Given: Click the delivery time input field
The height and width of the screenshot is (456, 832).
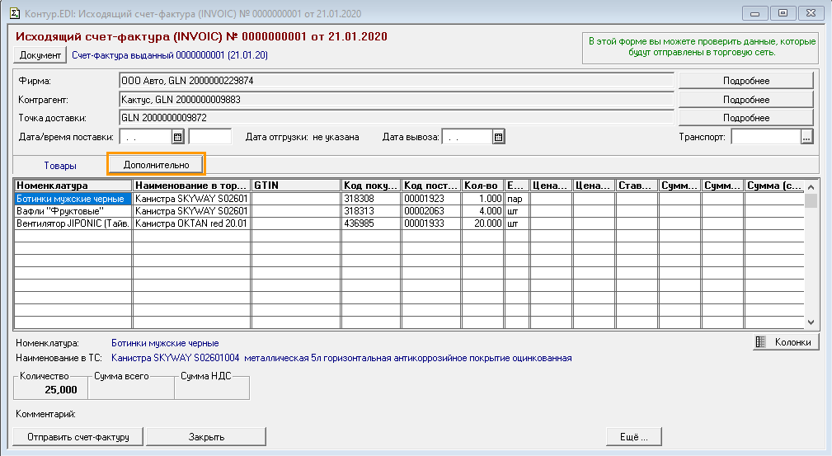Looking at the screenshot, I should coord(209,137).
